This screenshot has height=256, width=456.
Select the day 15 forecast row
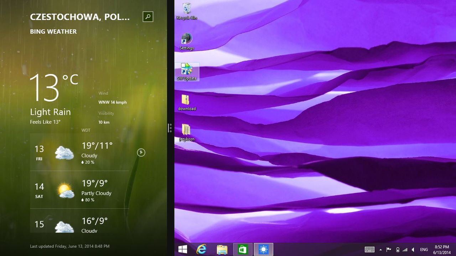(x=79, y=221)
